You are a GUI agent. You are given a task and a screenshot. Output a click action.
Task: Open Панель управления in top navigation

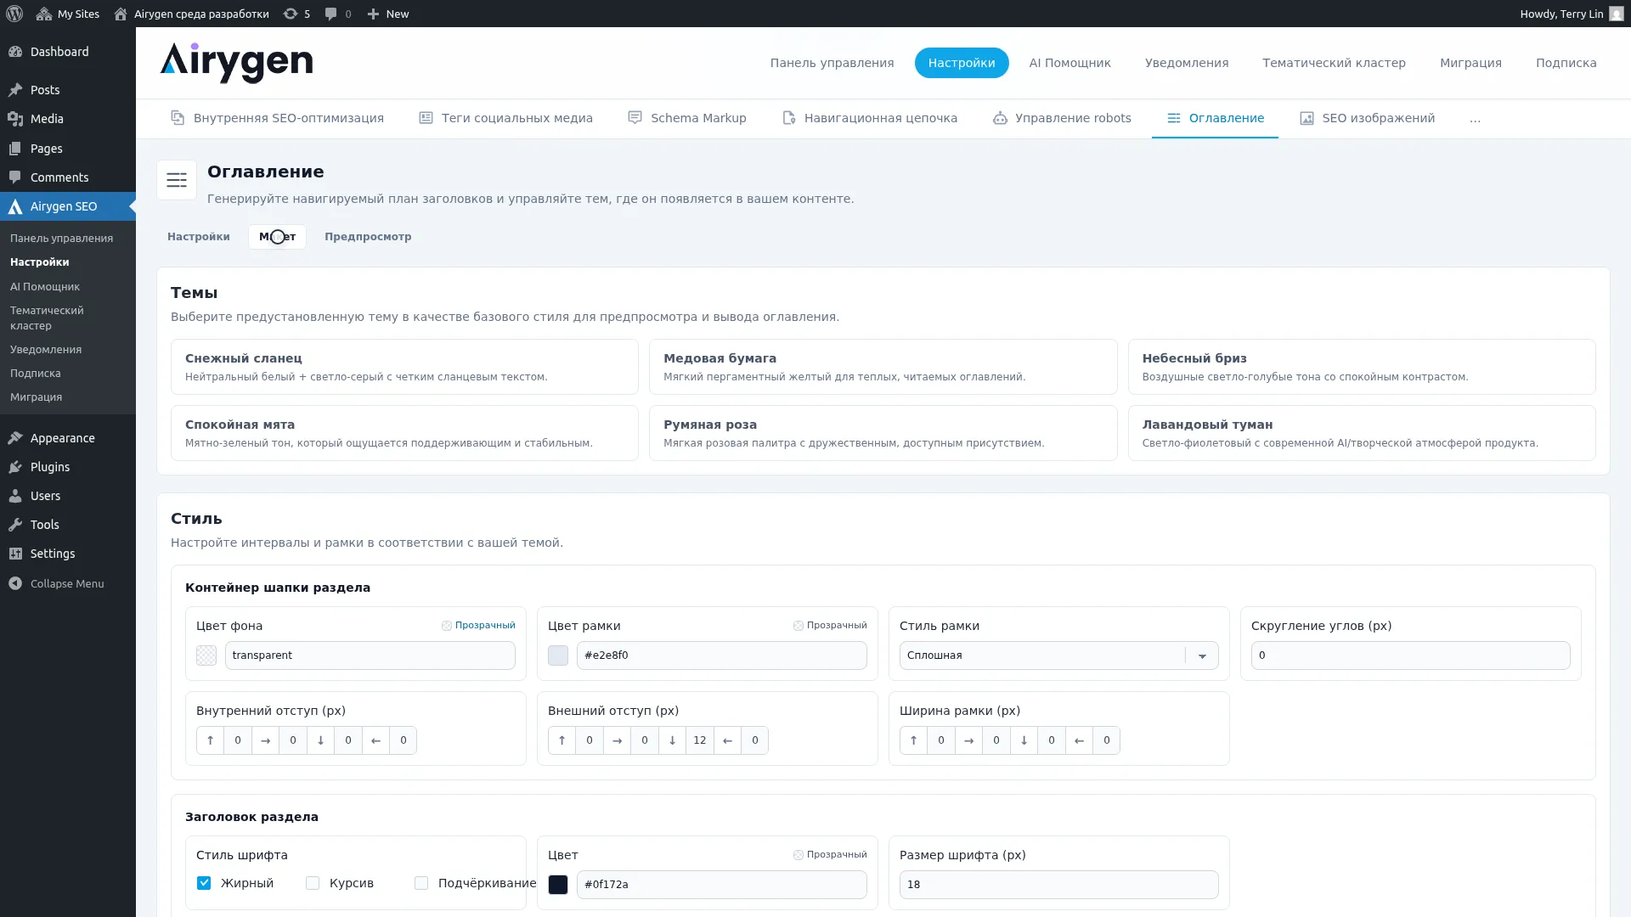click(x=832, y=63)
